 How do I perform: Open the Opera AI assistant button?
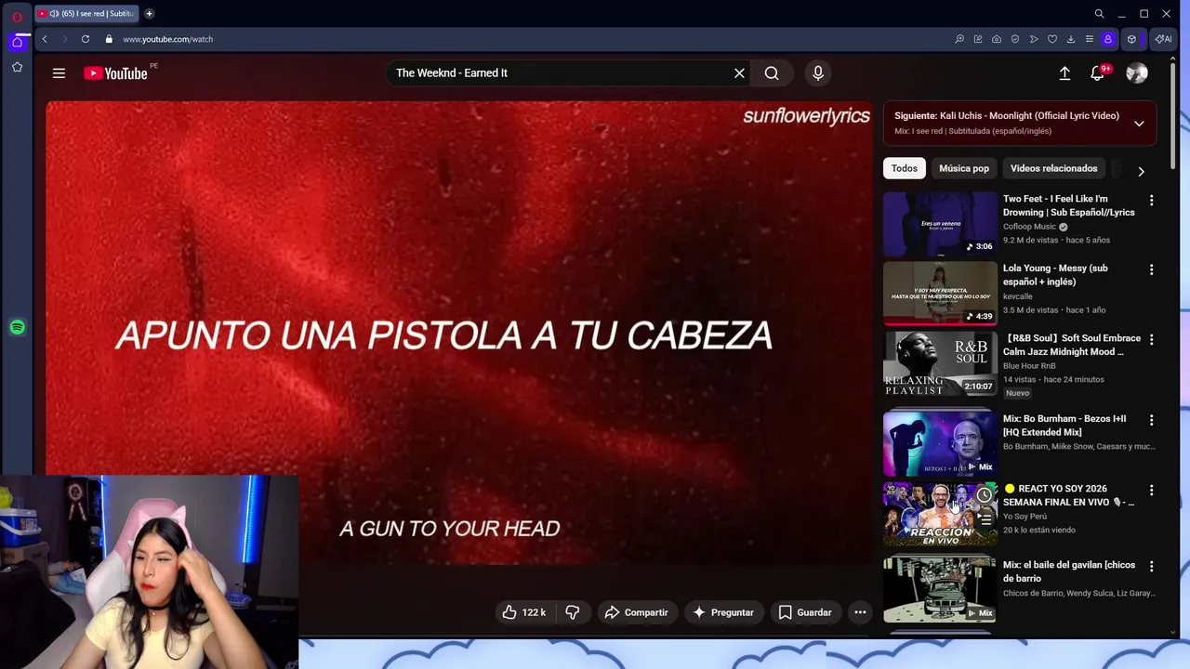pos(1163,39)
